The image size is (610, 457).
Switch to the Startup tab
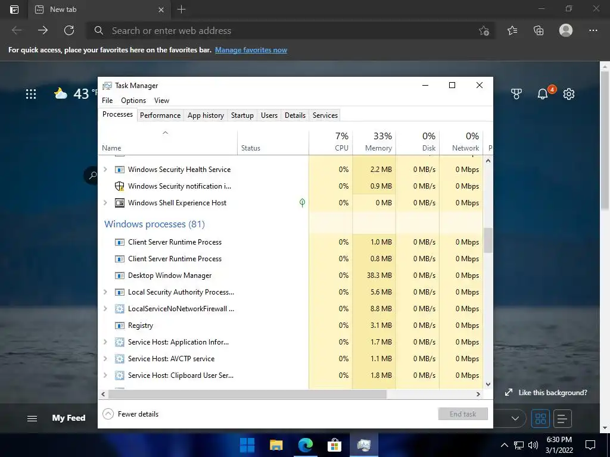pyautogui.click(x=242, y=115)
